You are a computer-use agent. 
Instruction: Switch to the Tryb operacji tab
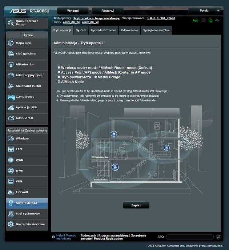(62, 30)
